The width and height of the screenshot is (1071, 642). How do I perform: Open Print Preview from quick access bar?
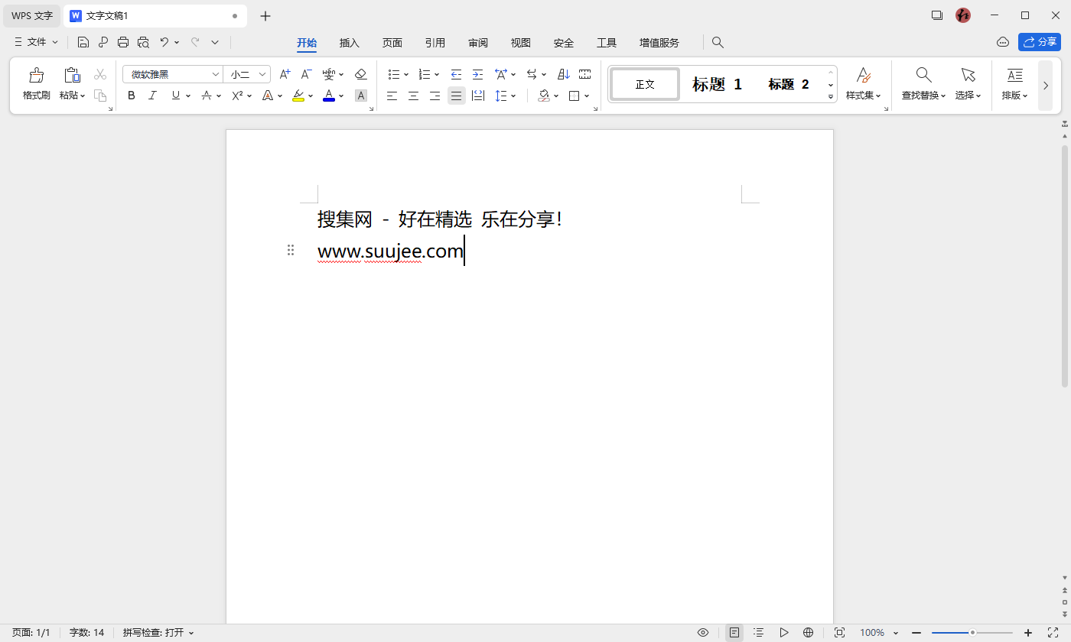click(143, 42)
